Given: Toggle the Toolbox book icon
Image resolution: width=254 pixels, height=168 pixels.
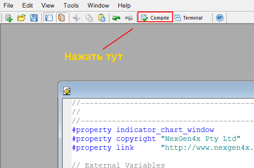Looking at the screenshot, I should coord(61,18).
